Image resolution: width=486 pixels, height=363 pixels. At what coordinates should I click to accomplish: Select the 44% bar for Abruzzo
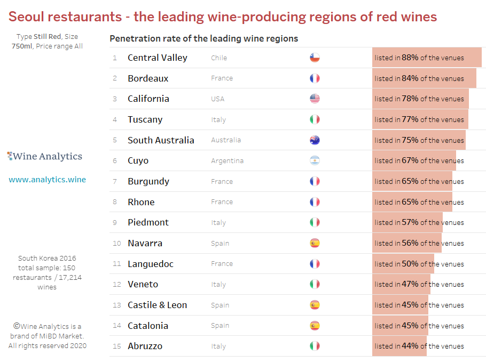pyautogui.click(x=399, y=346)
